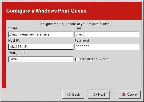Viewport: 144px width, 102px height.
Task: Click the "User:" label
Action: [78, 28]
